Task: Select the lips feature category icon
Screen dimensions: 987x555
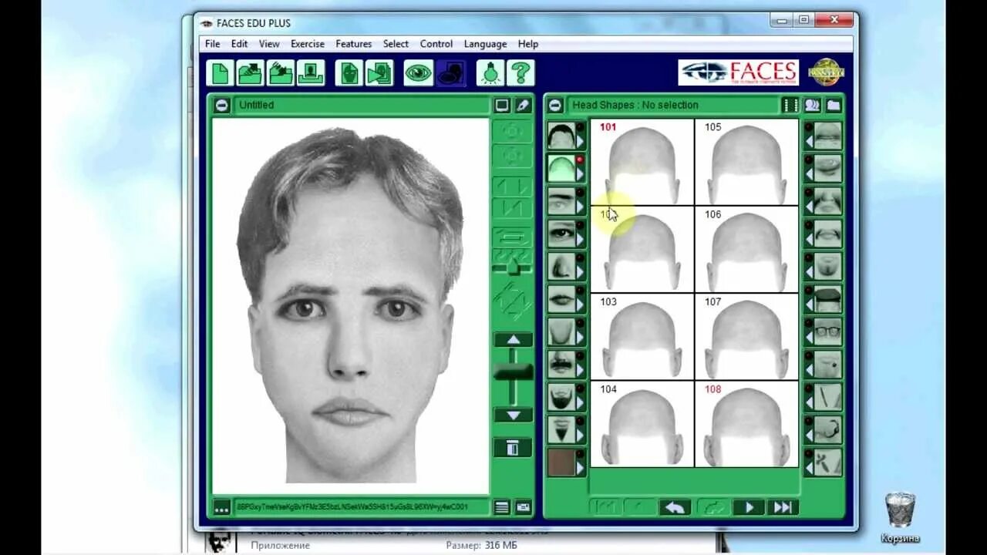Action: pos(561,299)
